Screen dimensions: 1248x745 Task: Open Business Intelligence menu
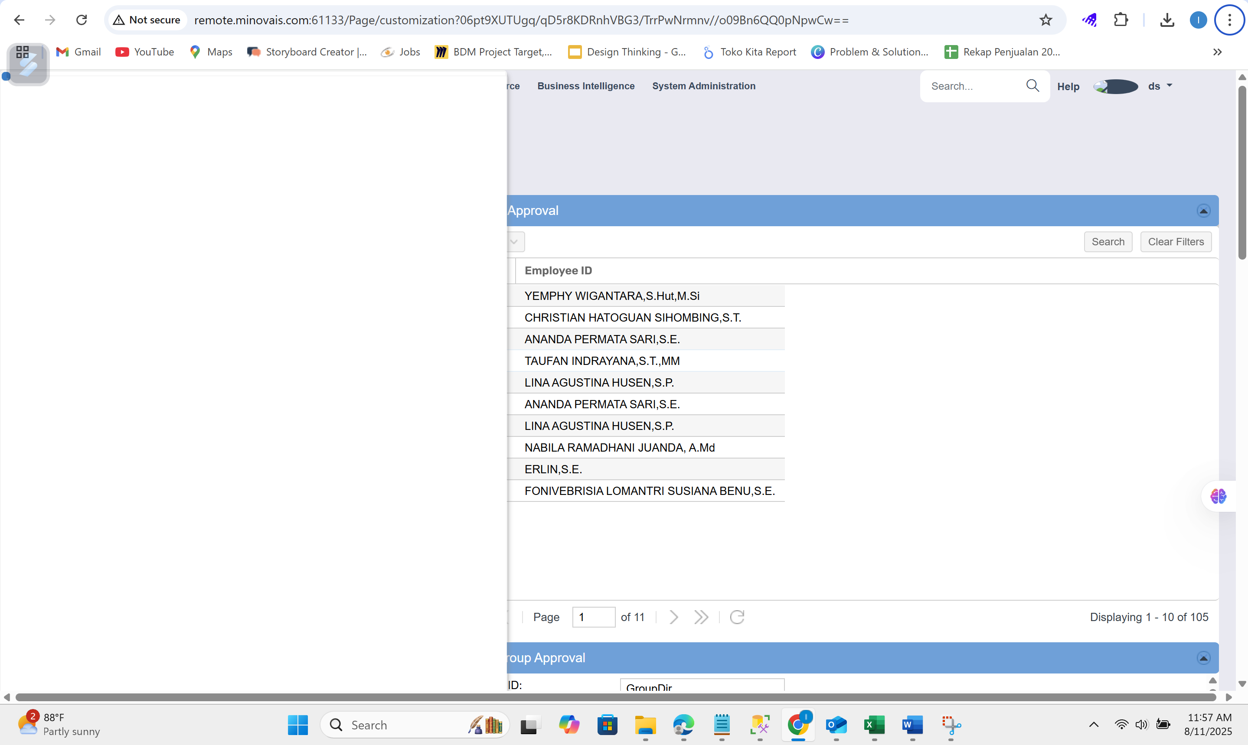coord(585,86)
